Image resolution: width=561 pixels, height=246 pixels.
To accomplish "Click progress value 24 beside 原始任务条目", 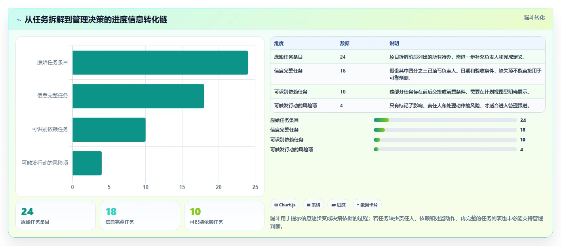I will pyautogui.click(x=523, y=120).
